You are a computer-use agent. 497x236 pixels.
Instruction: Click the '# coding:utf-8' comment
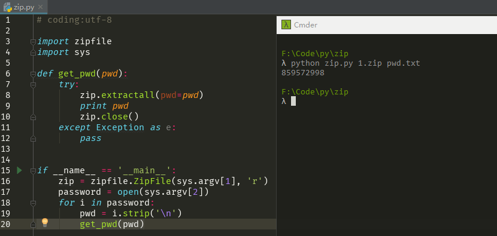(x=74, y=20)
